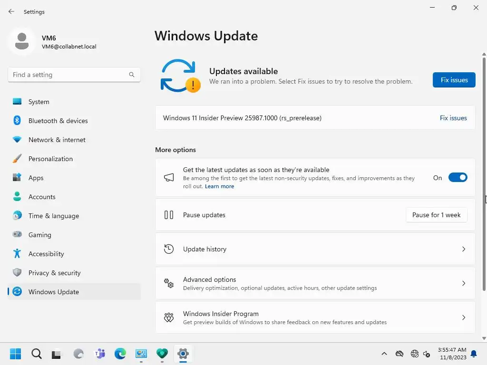Click the More options heading
Screen dimensions: 487x365
[x=175, y=150]
